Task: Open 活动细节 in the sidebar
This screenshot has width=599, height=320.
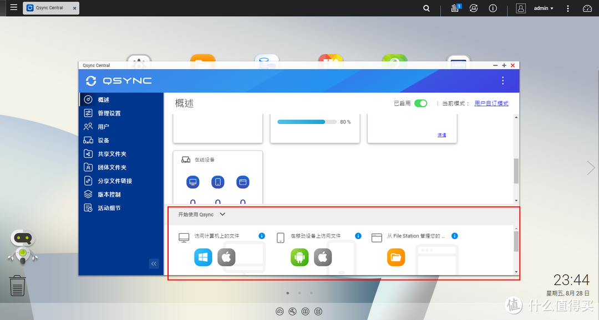Action: pyautogui.click(x=121, y=208)
